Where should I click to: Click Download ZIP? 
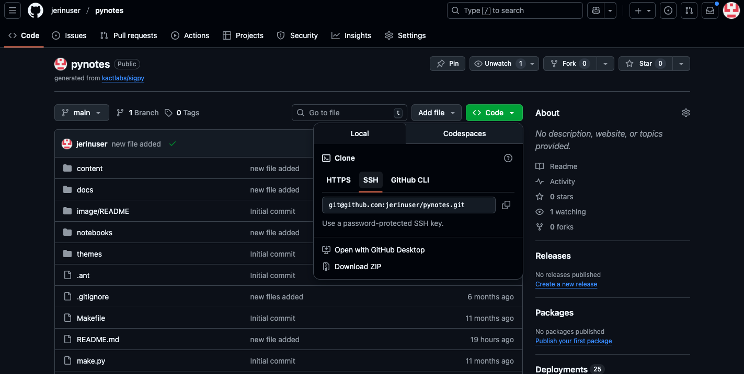[358, 267]
